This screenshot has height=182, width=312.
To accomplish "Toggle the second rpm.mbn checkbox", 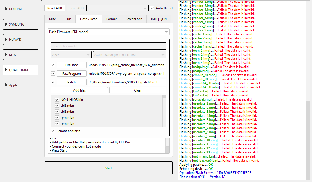I will [x=57, y=123].
